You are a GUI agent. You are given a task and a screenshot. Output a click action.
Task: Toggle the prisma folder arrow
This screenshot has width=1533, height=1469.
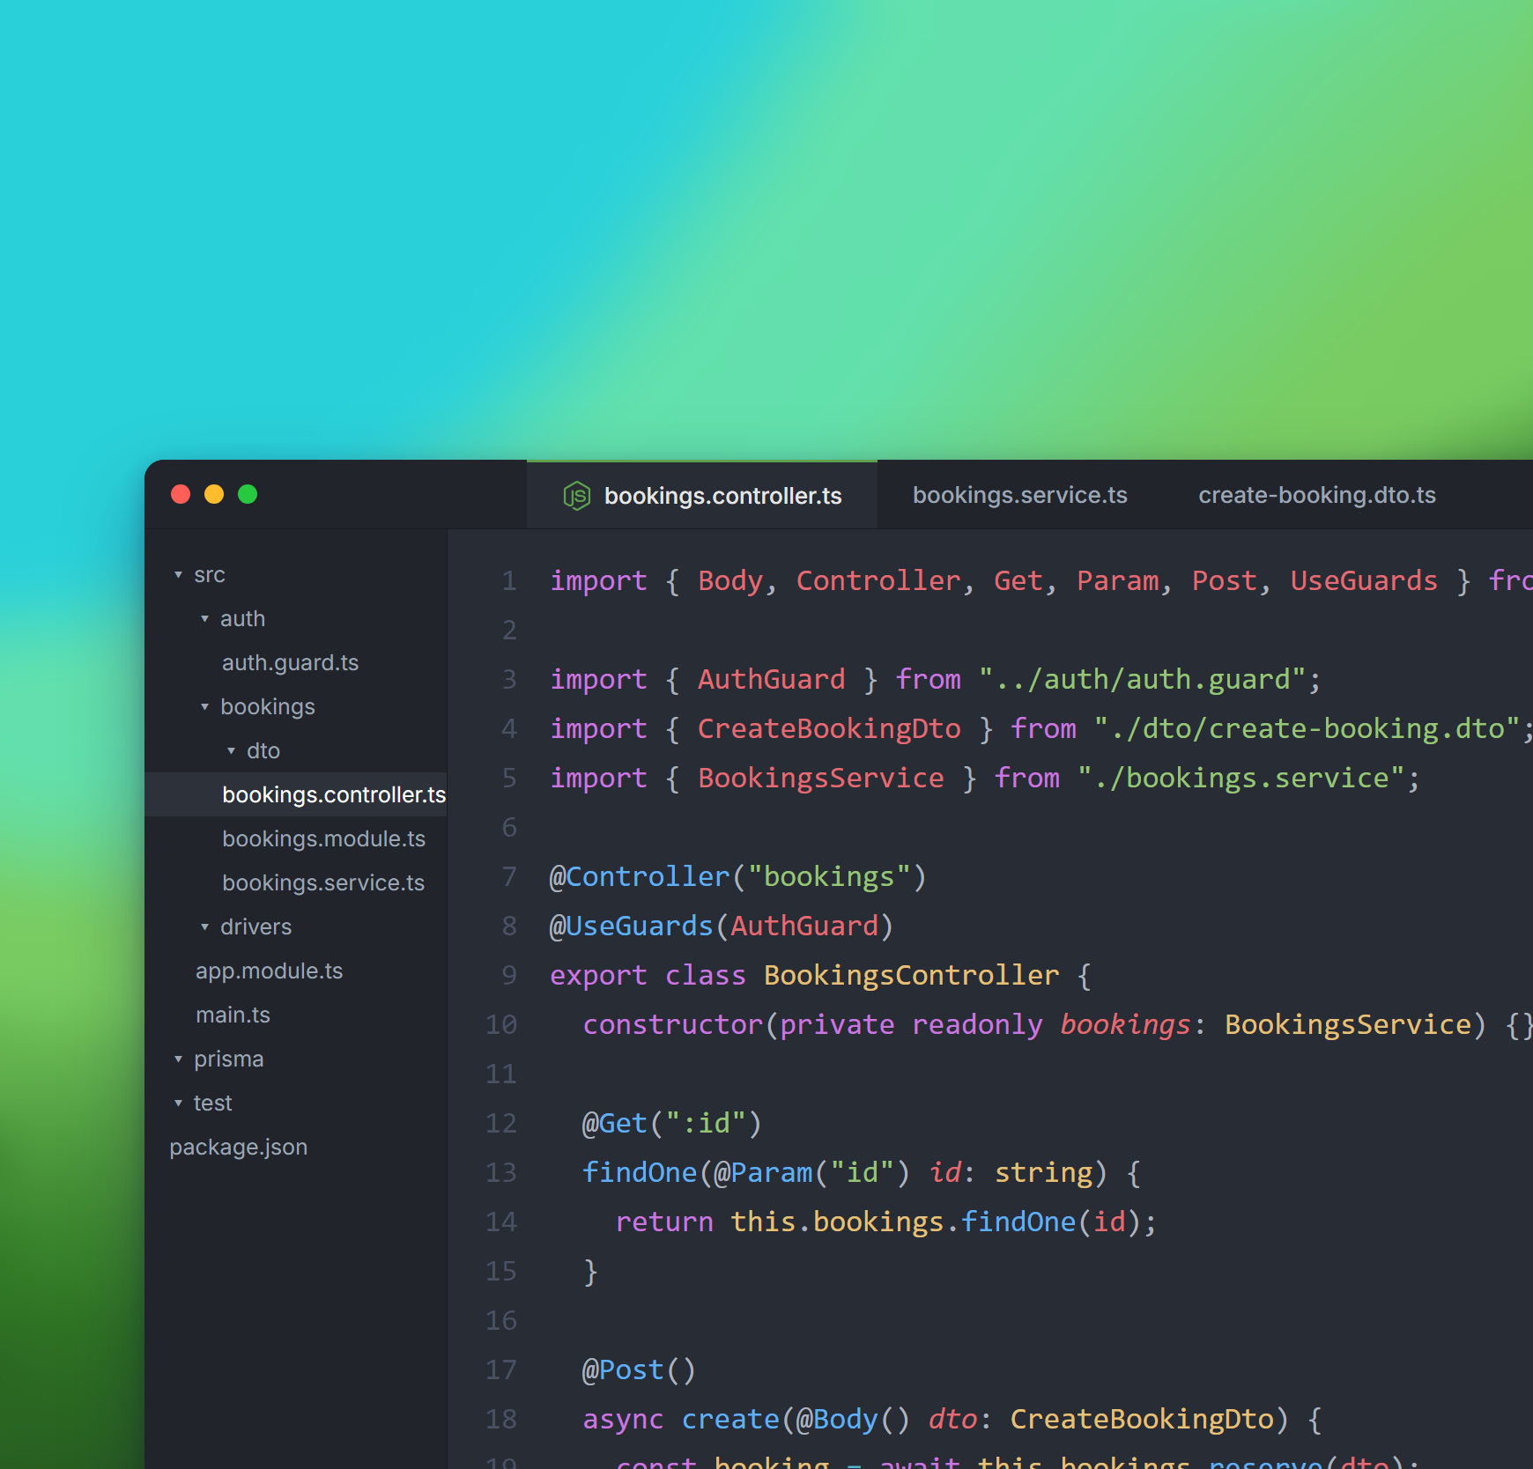click(x=179, y=1059)
